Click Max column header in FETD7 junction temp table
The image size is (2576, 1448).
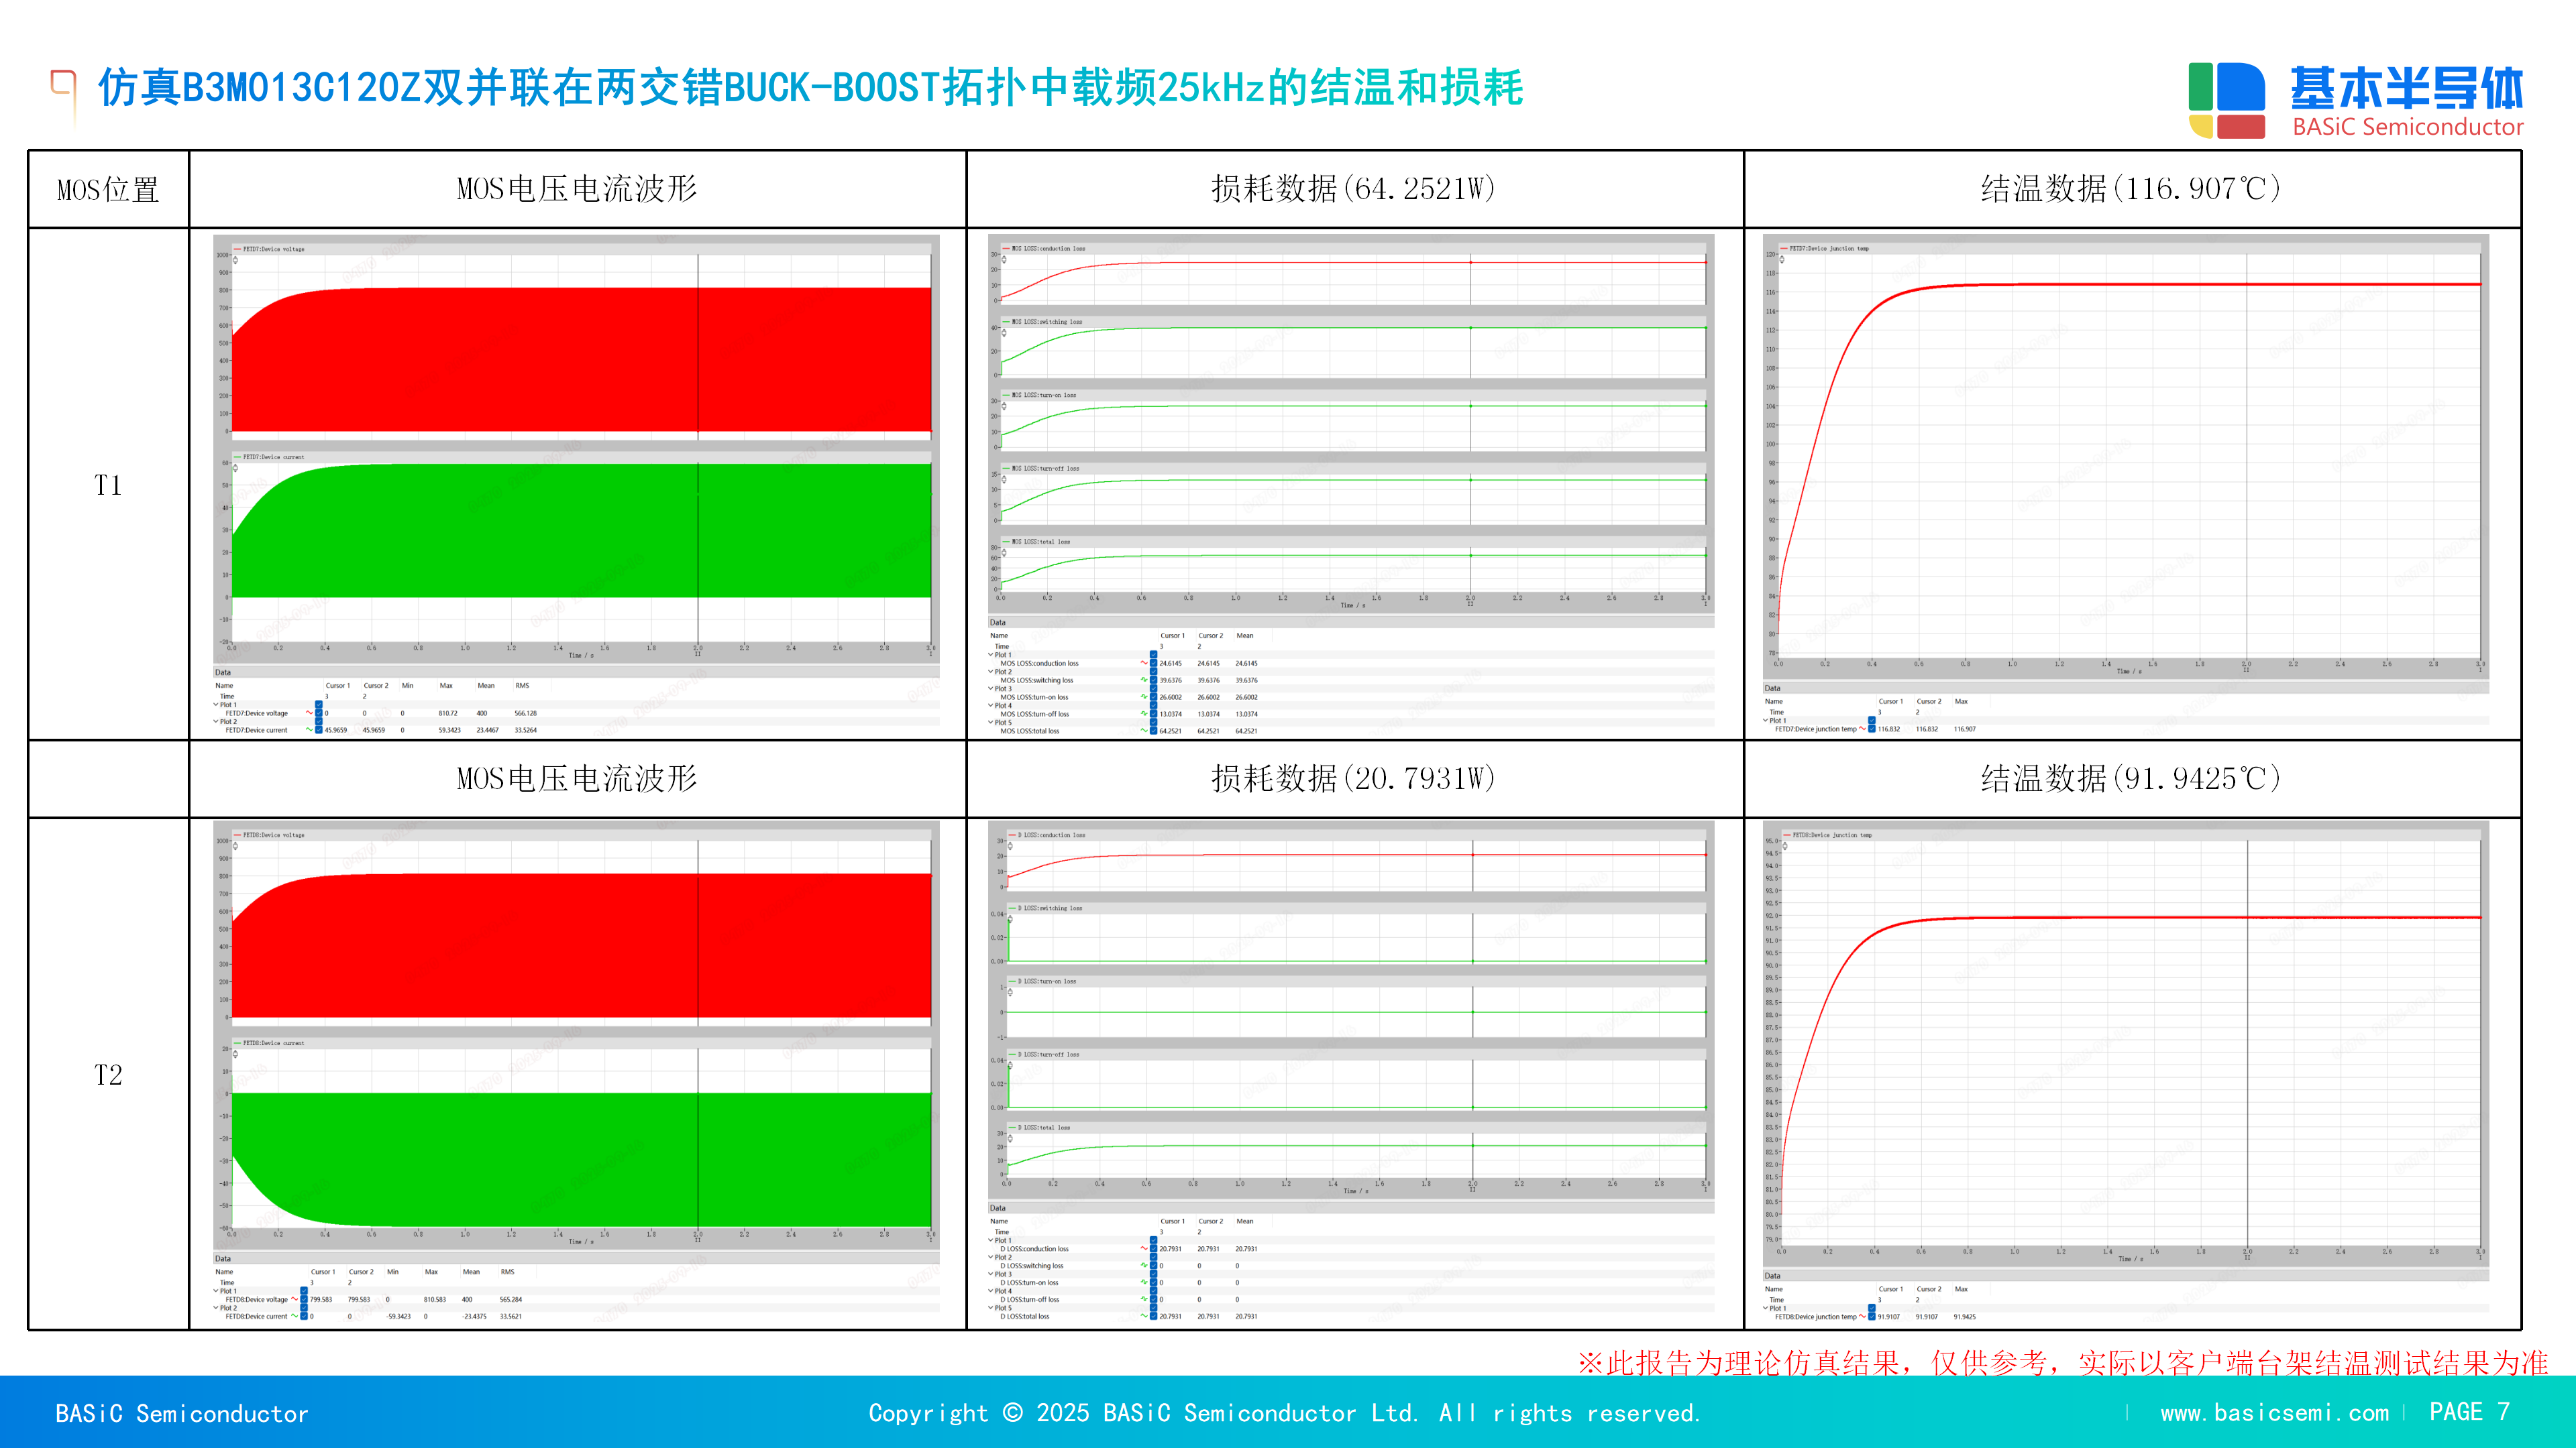pyautogui.click(x=1961, y=701)
